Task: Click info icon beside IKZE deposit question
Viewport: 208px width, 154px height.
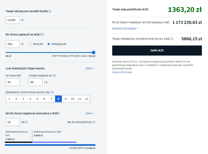Action: 43,34
